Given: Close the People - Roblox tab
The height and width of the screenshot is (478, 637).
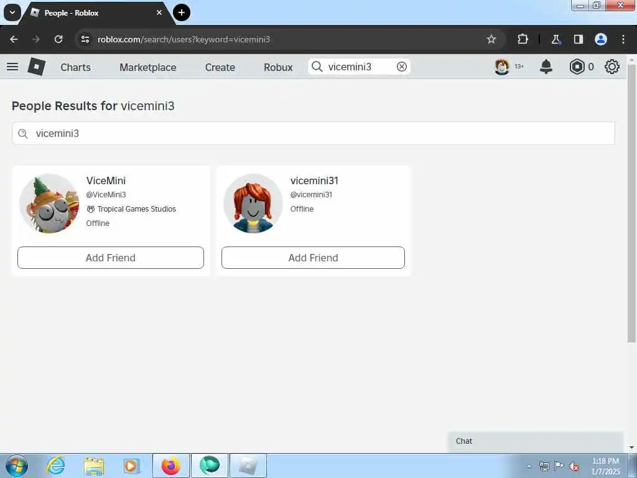Looking at the screenshot, I should 159,13.
